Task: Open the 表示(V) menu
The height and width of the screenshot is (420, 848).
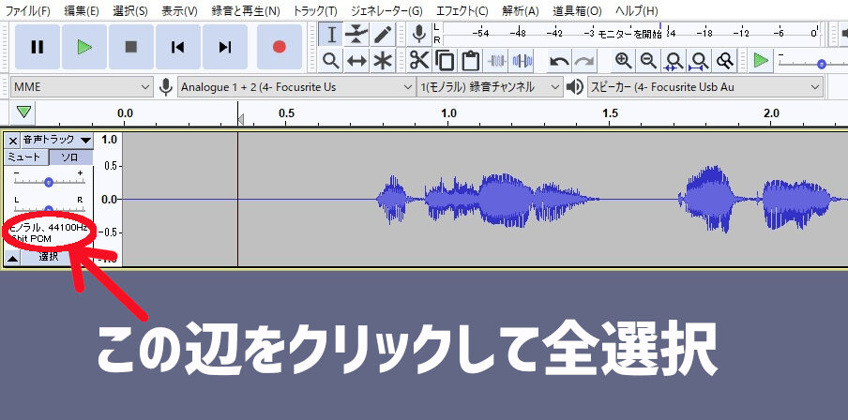Action: coord(179,10)
